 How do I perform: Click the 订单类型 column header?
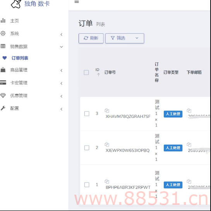[x=171, y=73]
